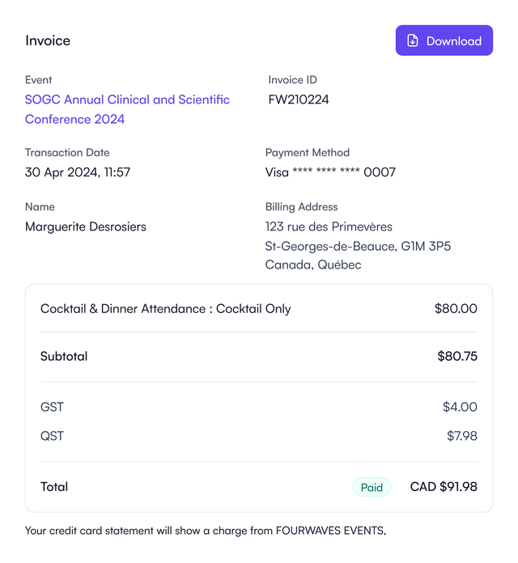
Task: Click the Invoice heading
Action: pos(48,40)
